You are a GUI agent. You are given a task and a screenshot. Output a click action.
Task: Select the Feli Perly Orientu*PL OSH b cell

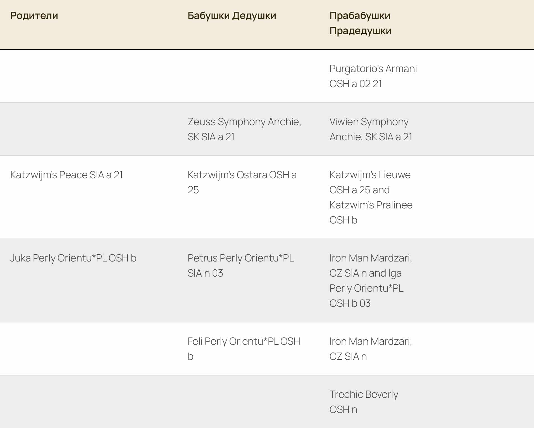point(244,349)
